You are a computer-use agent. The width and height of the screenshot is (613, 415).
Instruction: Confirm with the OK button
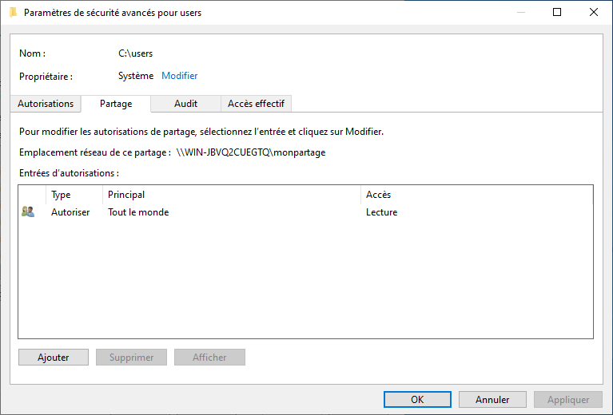click(417, 399)
